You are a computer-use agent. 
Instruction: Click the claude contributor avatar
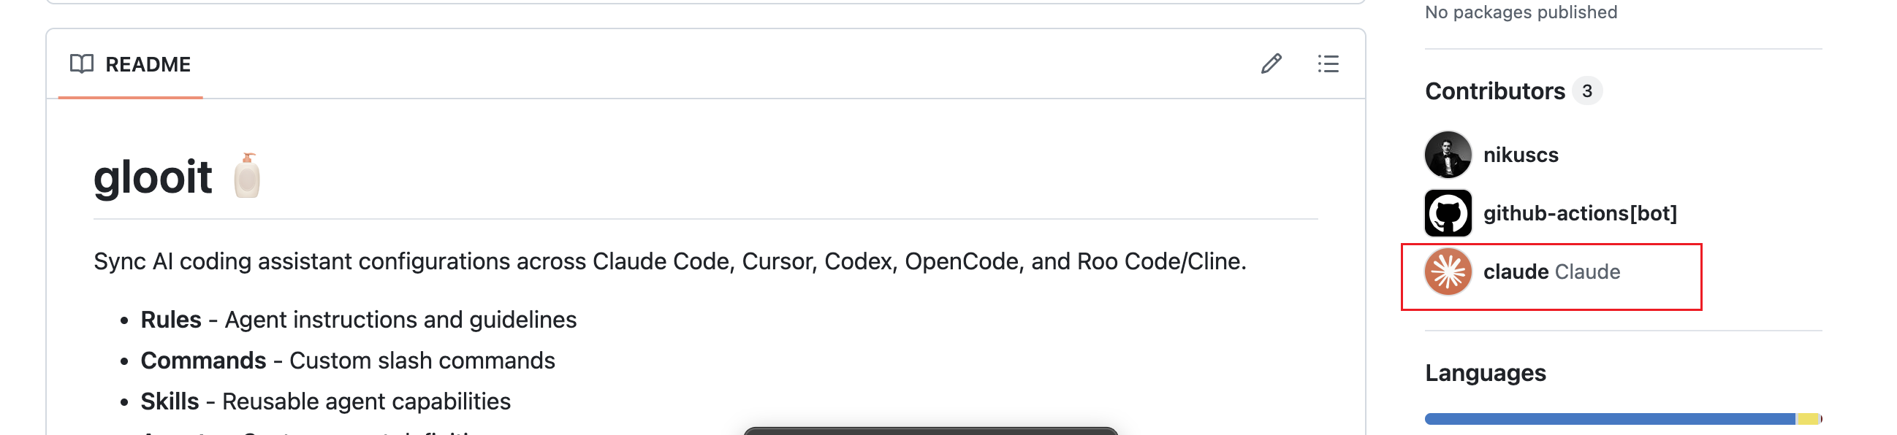click(x=1448, y=272)
